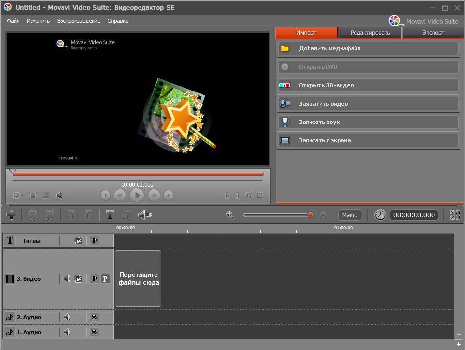Image resolution: width=465 pixels, height=350 pixels.
Task: Click the T icon of the Титры track
Action: [10, 240]
